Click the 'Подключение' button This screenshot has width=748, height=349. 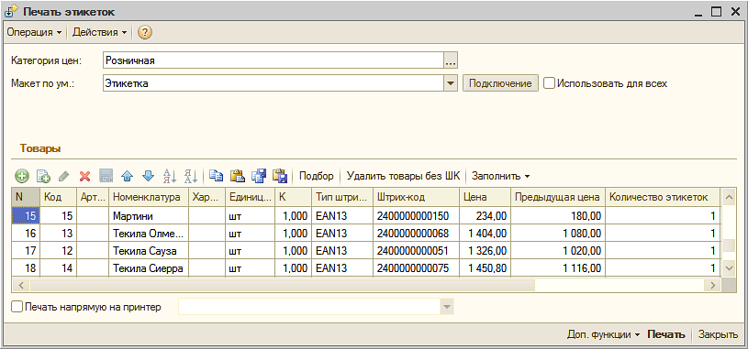(500, 83)
